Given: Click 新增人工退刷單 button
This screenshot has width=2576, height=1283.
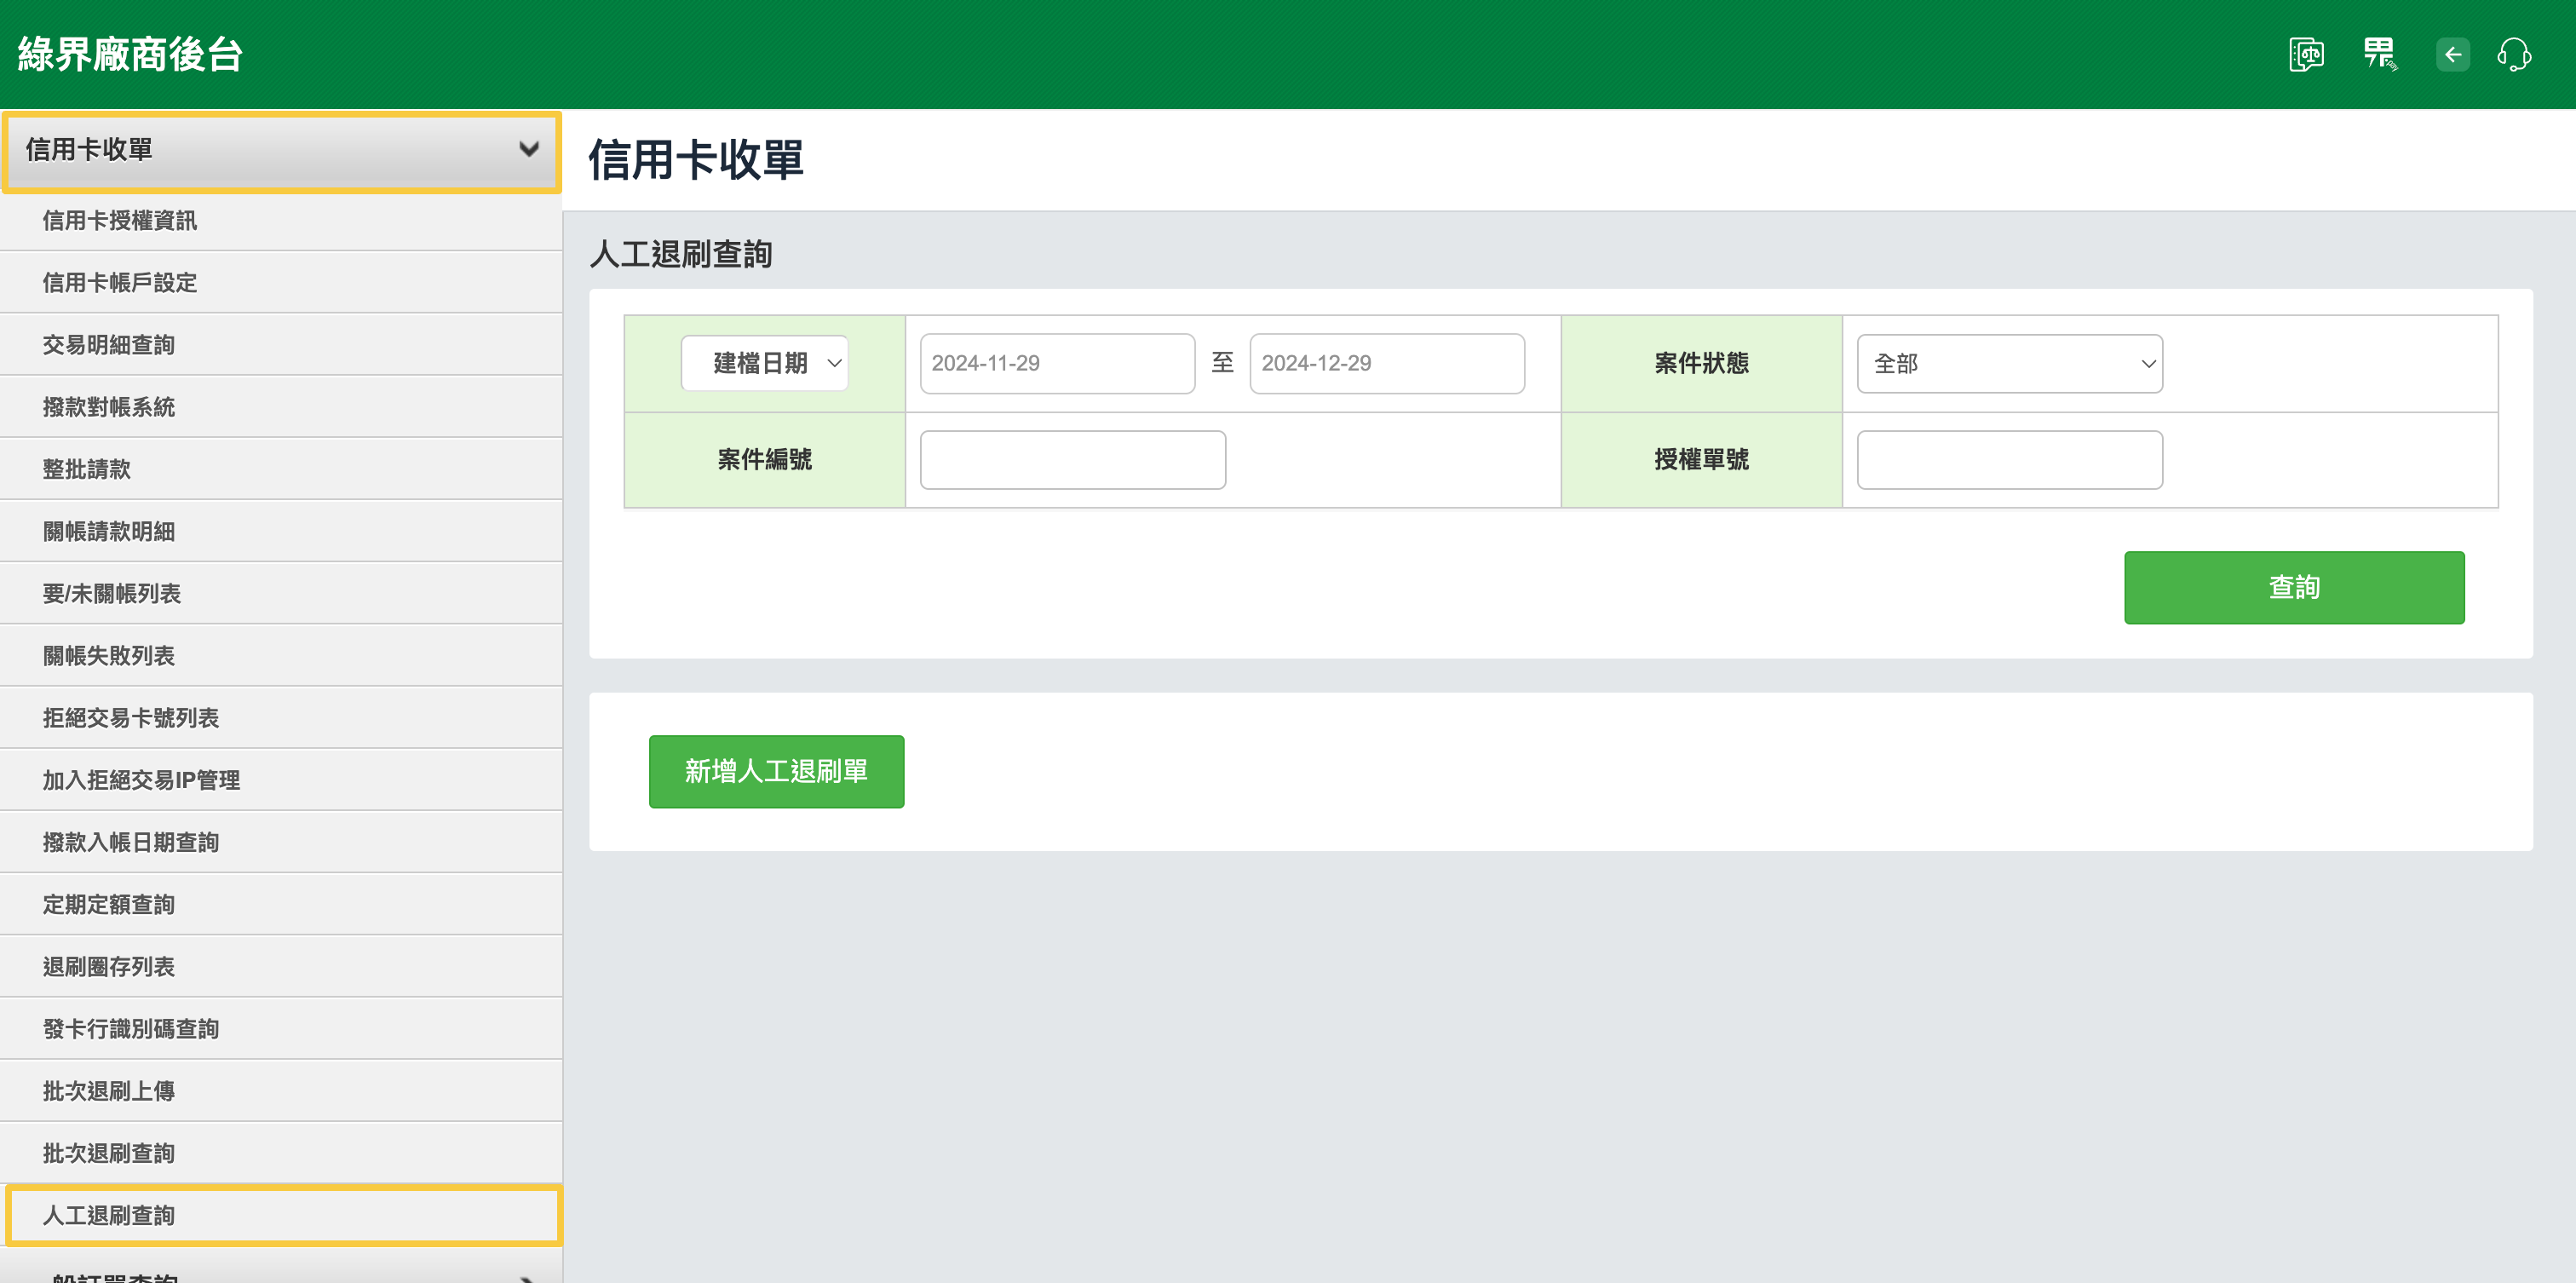Looking at the screenshot, I should click(776, 771).
